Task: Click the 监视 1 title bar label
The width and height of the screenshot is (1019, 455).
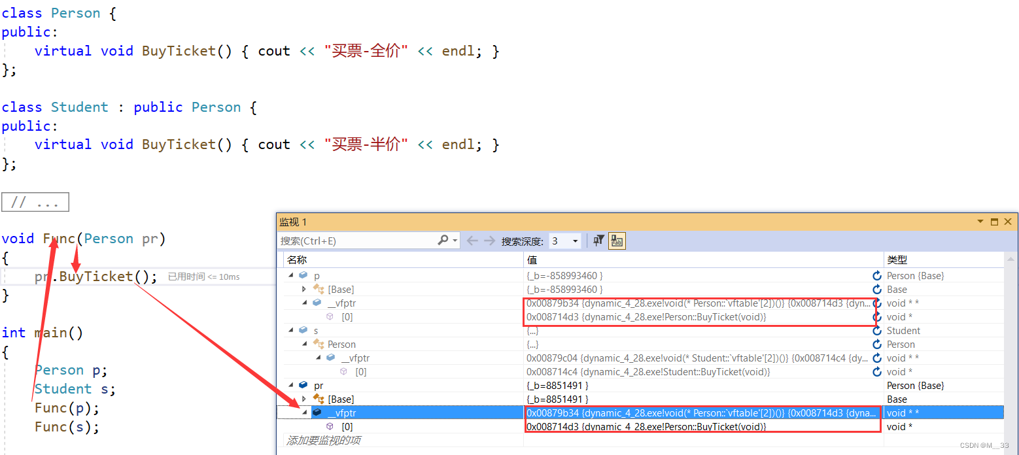Action: click(x=293, y=222)
